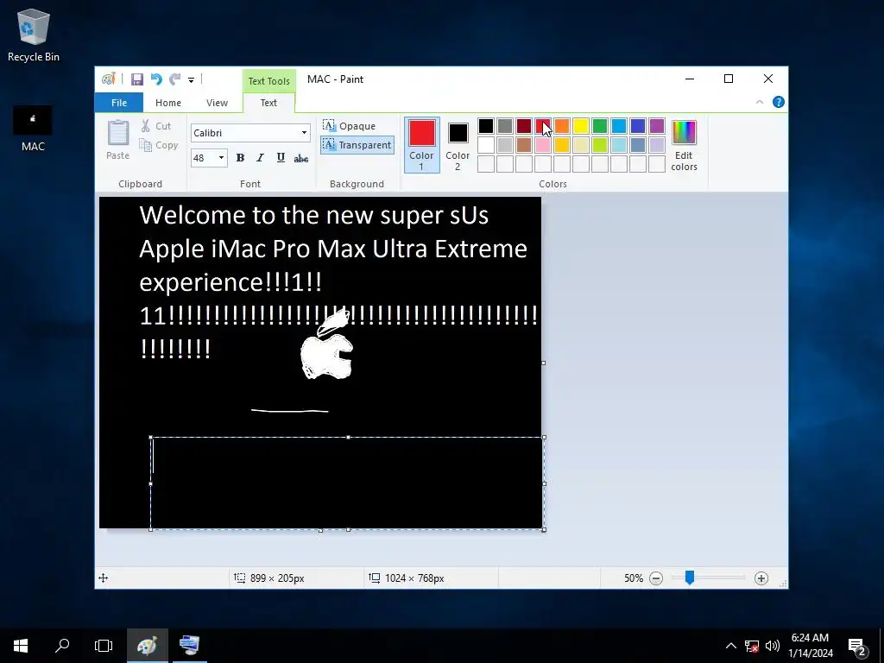The image size is (884, 663).
Task: Open Task View from taskbar
Action: [x=104, y=646]
